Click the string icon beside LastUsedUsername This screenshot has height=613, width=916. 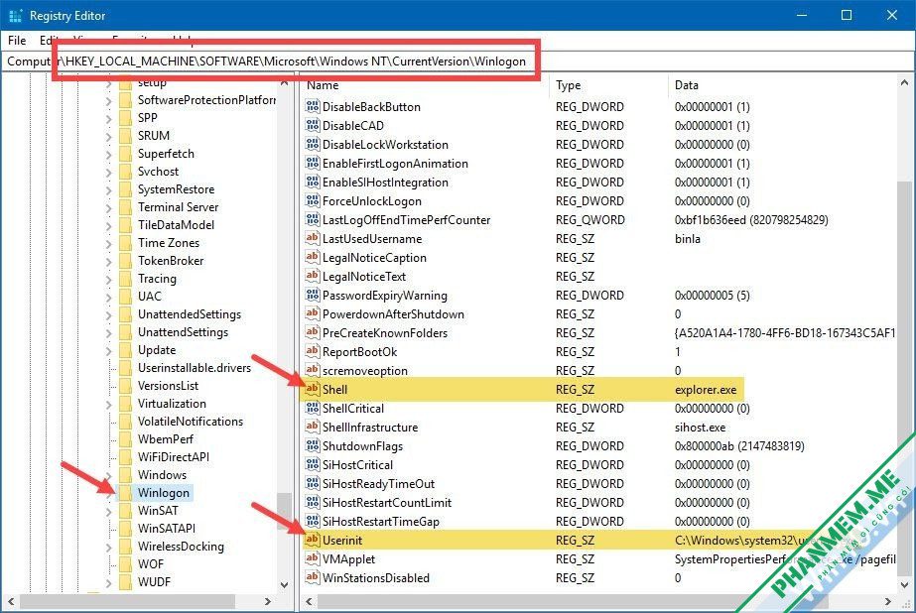[x=313, y=238]
